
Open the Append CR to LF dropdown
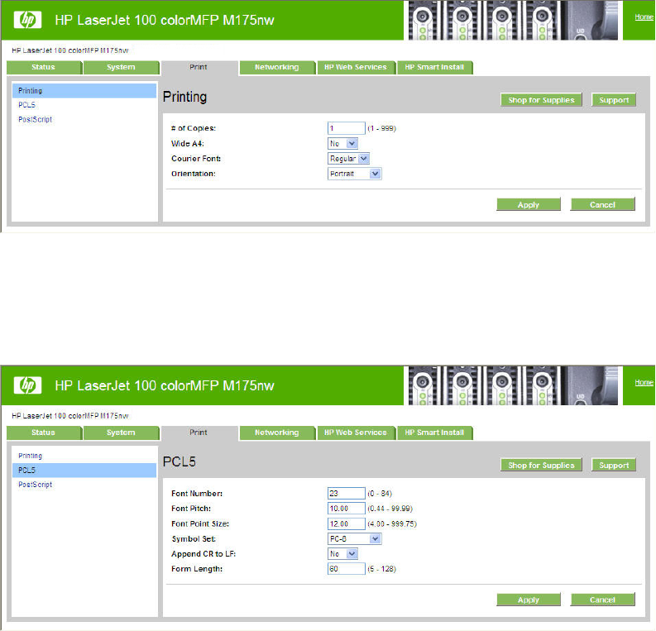click(x=342, y=553)
